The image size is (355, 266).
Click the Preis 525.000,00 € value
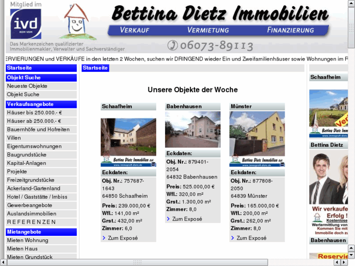[x=199, y=187]
